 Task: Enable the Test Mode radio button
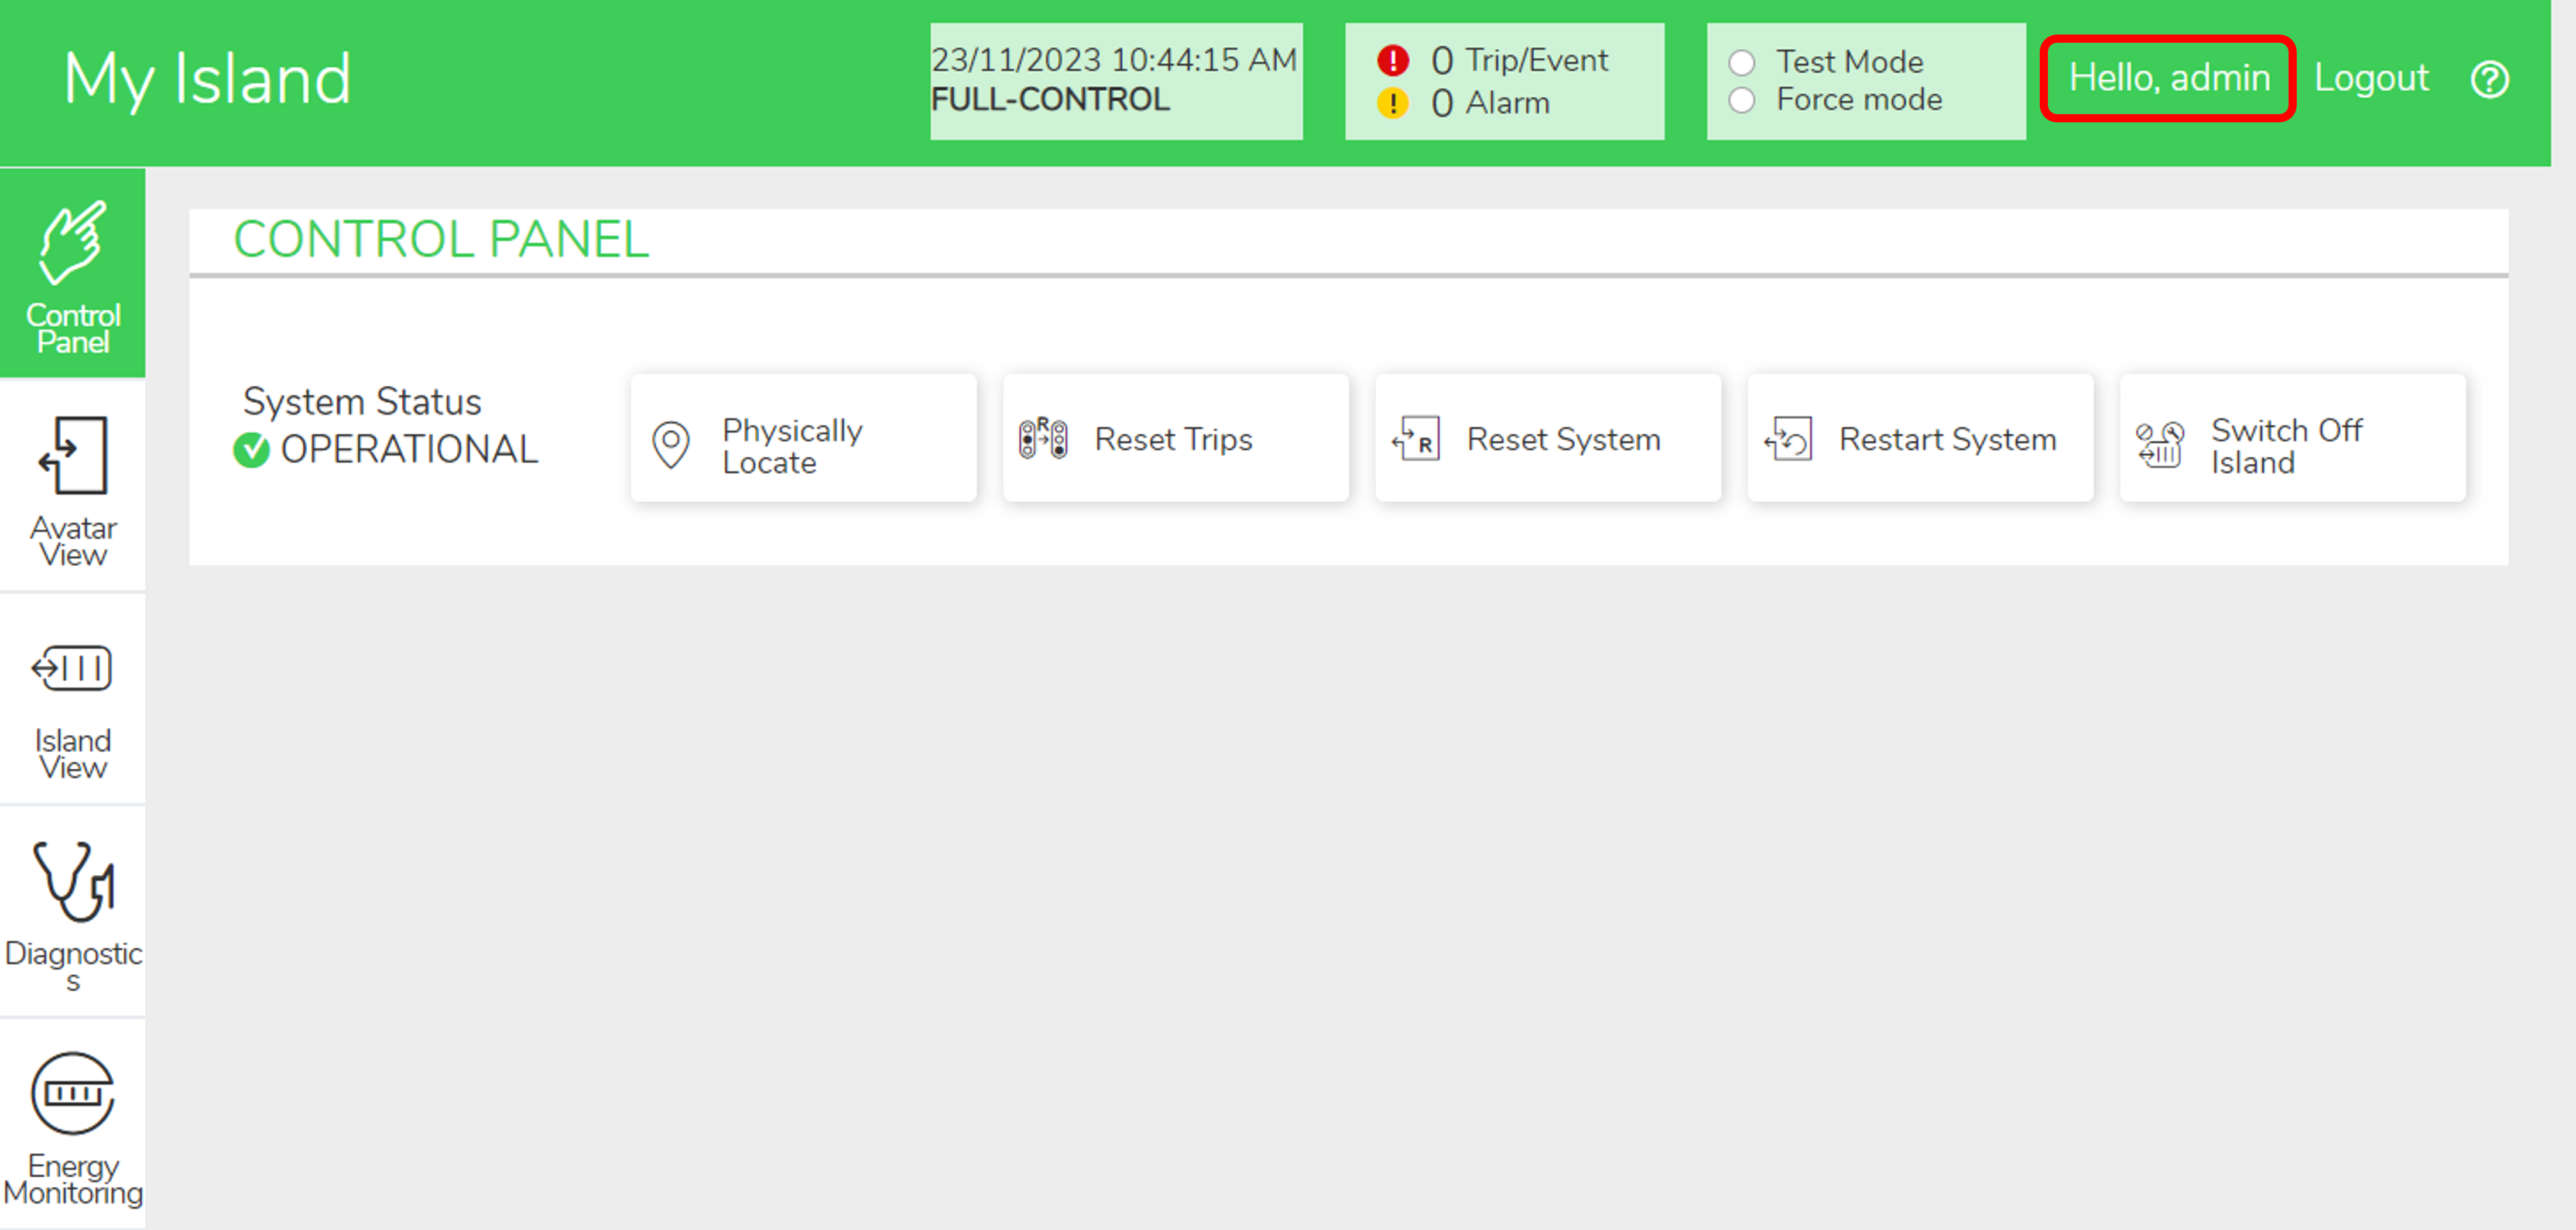pos(1741,63)
